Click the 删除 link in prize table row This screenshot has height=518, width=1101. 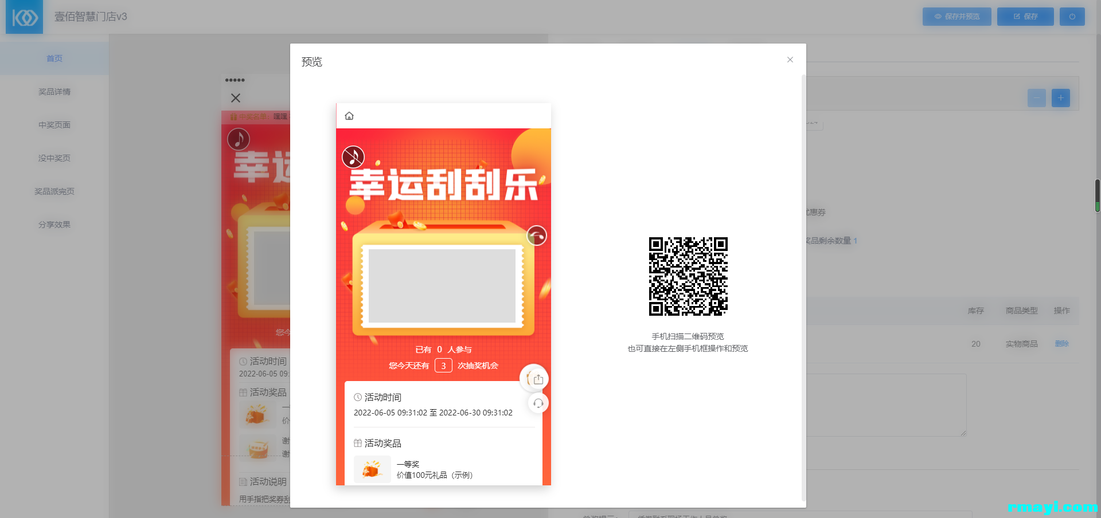[1062, 344]
